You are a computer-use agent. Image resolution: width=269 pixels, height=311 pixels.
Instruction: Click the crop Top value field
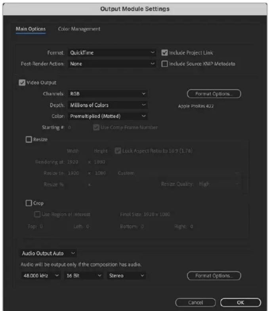[41, 226]
